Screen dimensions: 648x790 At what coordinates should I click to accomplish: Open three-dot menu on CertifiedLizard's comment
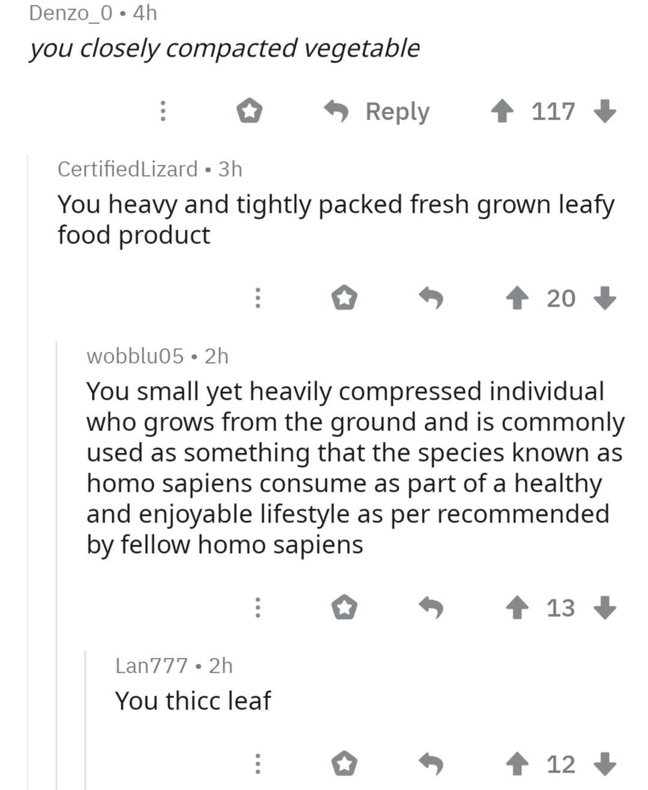tap(257, 298)
